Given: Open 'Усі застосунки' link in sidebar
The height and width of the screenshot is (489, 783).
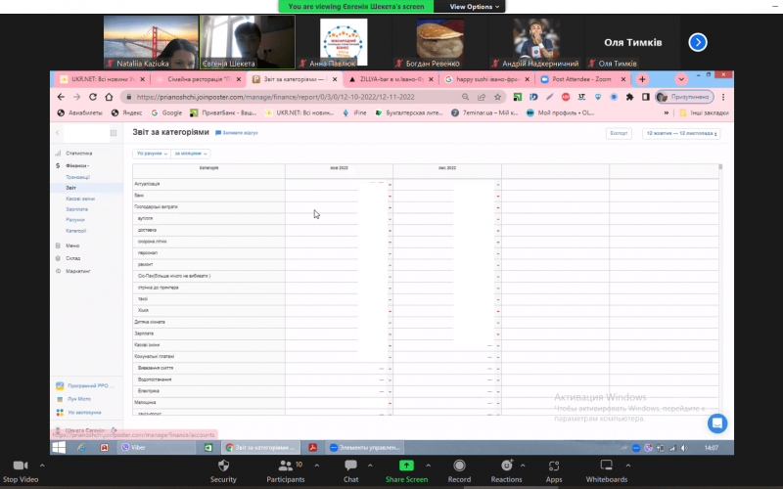Looking at the screenshot, I should coord(84,413).
